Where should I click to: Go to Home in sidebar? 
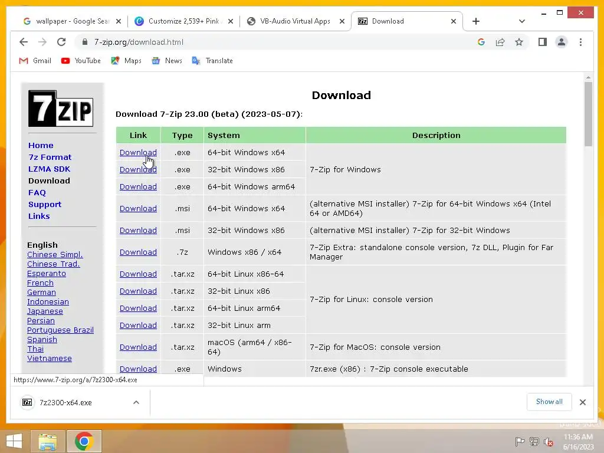click(41, 145)
